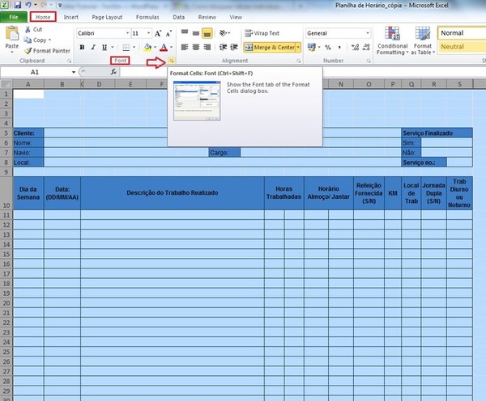
Task: Apply the Font Color red A
Action: pyautogui.click(x=164, y=48)
